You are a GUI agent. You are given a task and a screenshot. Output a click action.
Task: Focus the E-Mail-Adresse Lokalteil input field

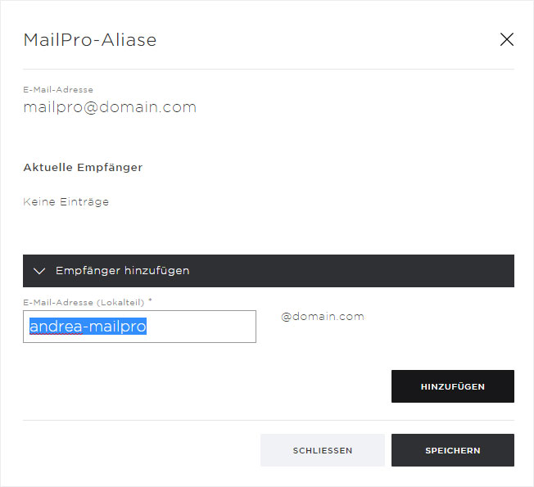139,327
